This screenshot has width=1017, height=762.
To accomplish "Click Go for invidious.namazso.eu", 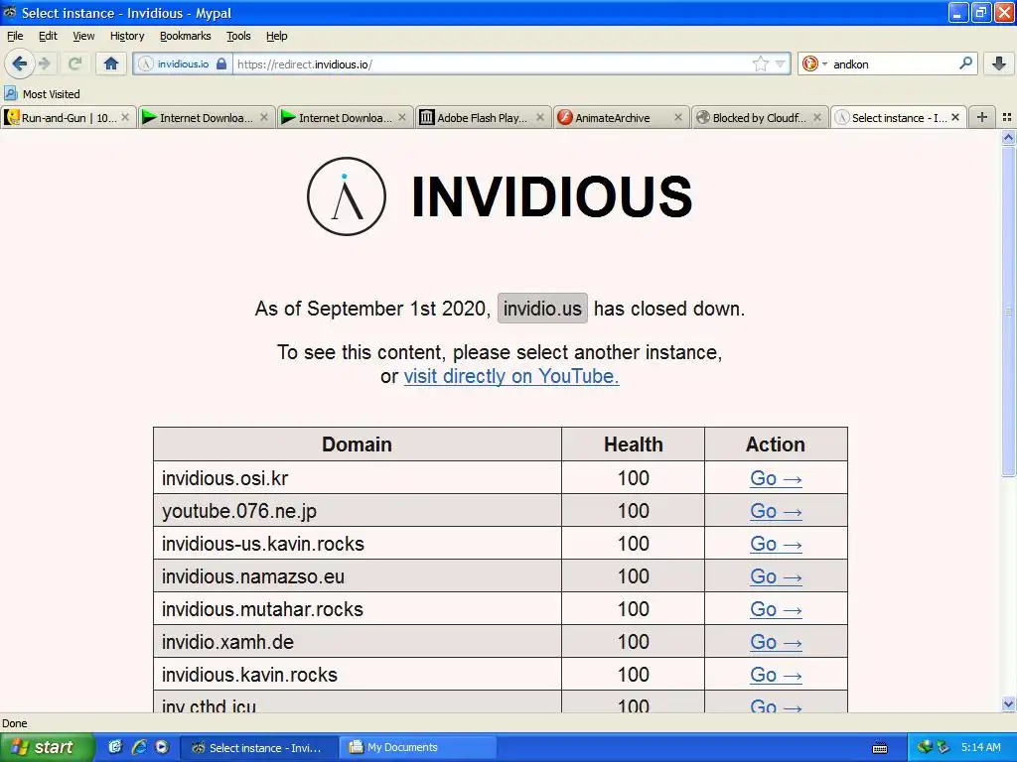I will (x=776, y=576).
